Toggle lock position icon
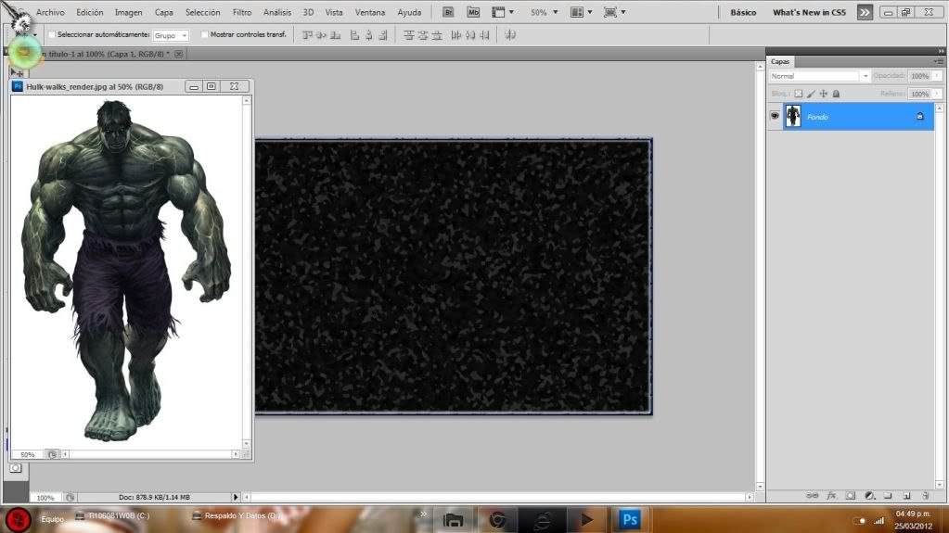 coord(823,94)
